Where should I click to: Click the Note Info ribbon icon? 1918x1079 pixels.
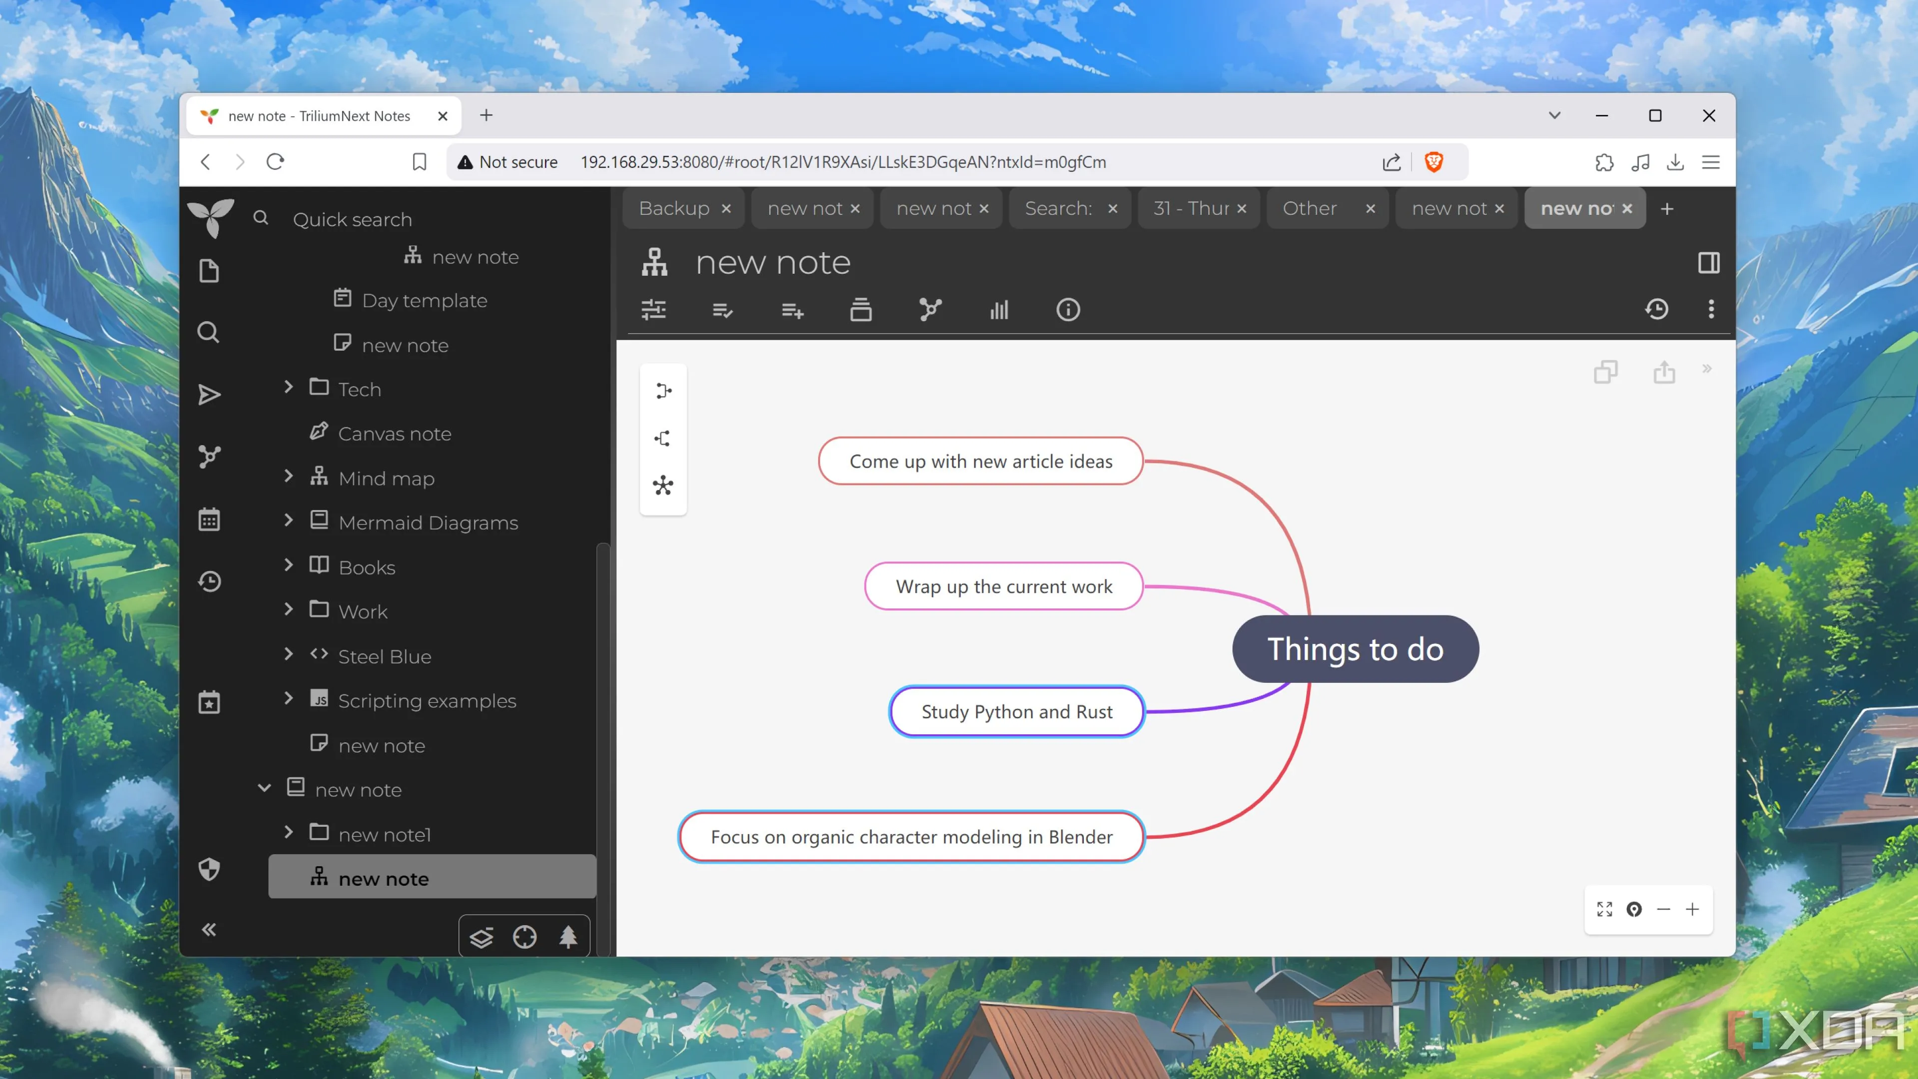pyautogui.click(x=1068, y=310)
